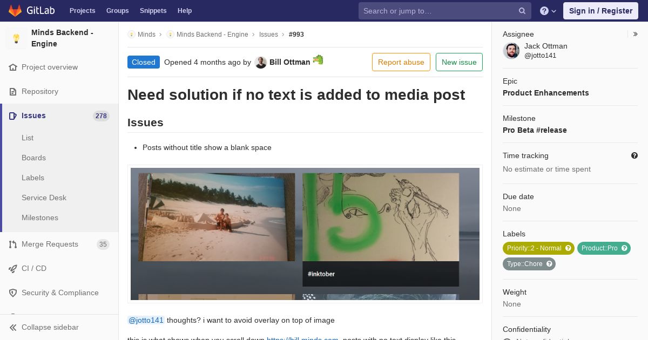Click the Merge Requests count badge 35
This screenshot has width=648, height=340.
pos(103,244)
